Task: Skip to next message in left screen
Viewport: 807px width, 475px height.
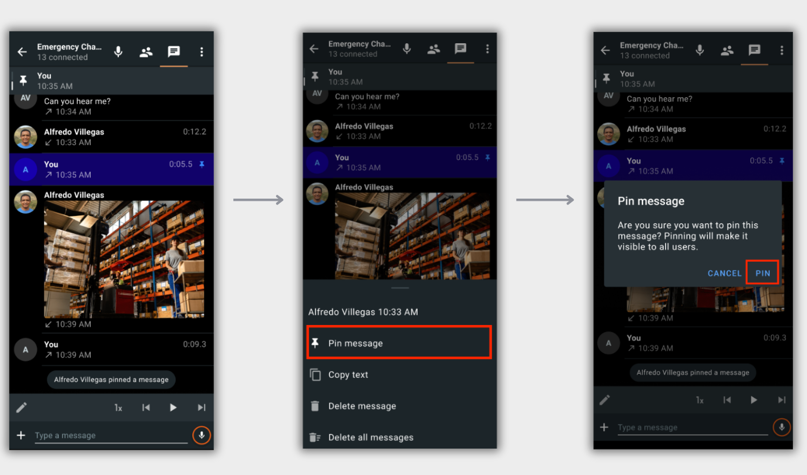Action: (201, 408)
